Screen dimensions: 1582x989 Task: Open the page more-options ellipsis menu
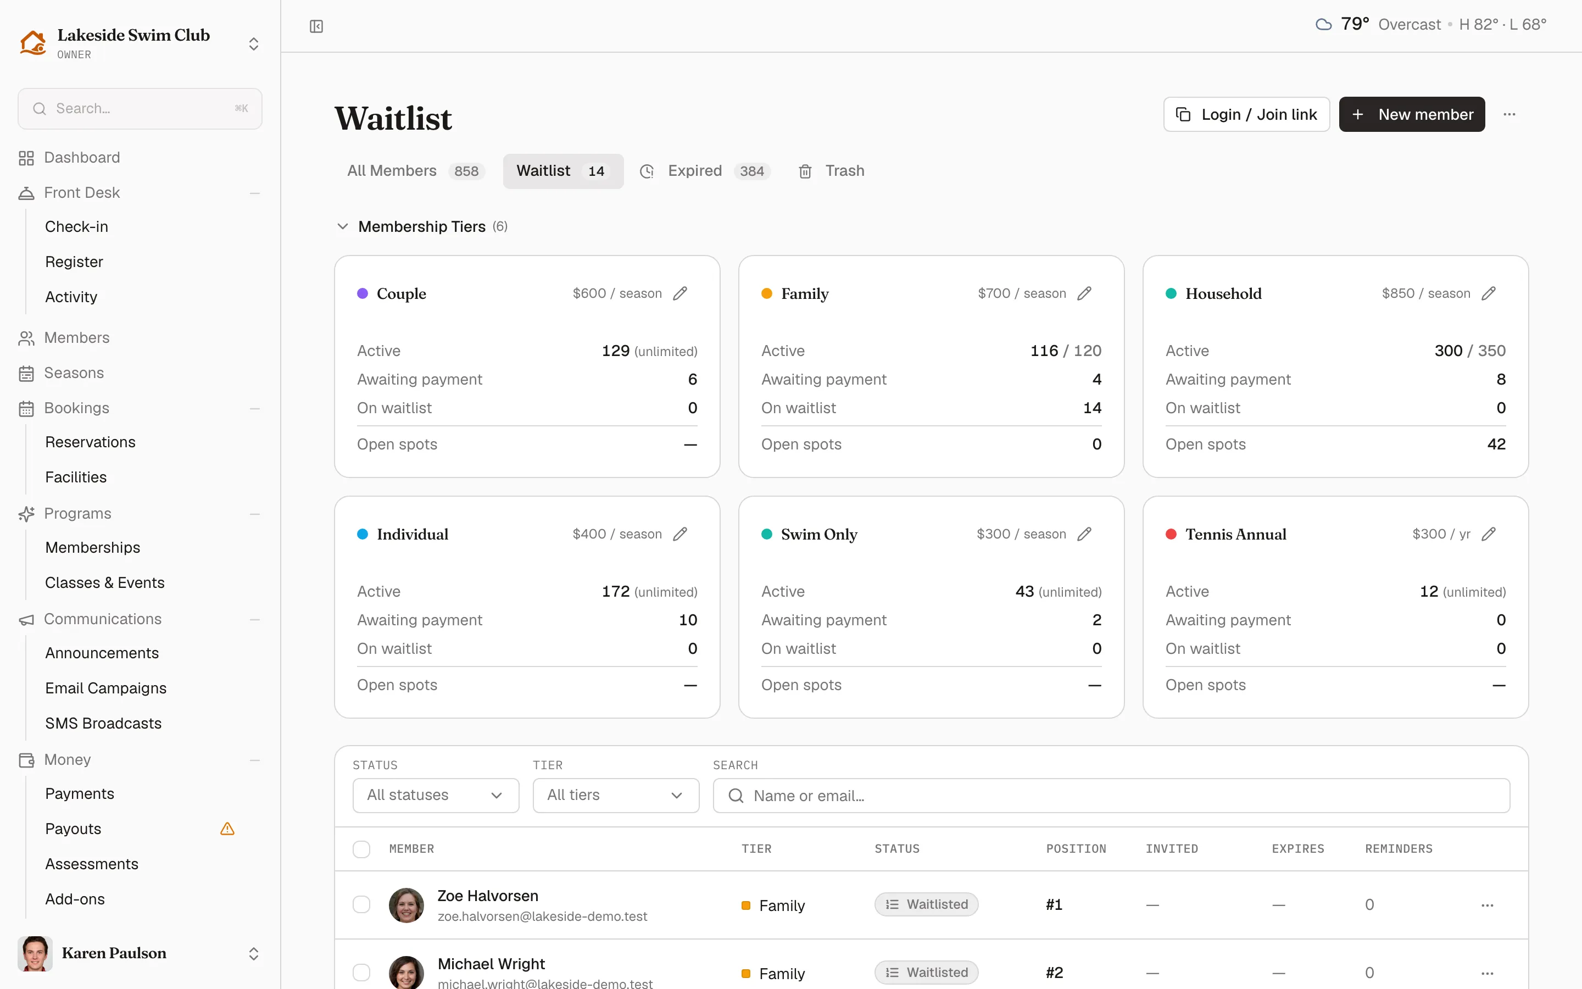click(1509, 114)
